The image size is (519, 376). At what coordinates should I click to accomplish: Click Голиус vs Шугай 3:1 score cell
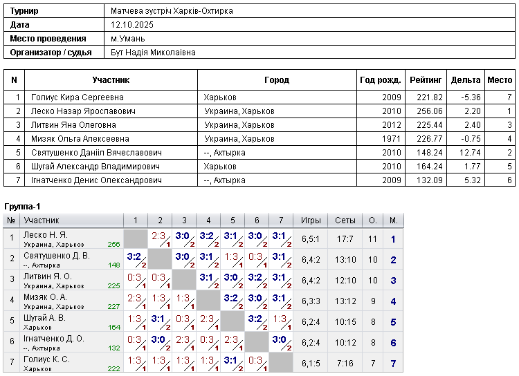(233, 363)
